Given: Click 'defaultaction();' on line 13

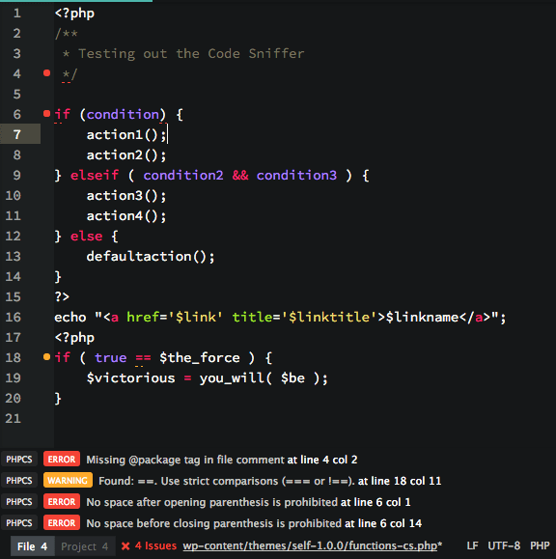Looking at the screenshot, I should 151,256.
